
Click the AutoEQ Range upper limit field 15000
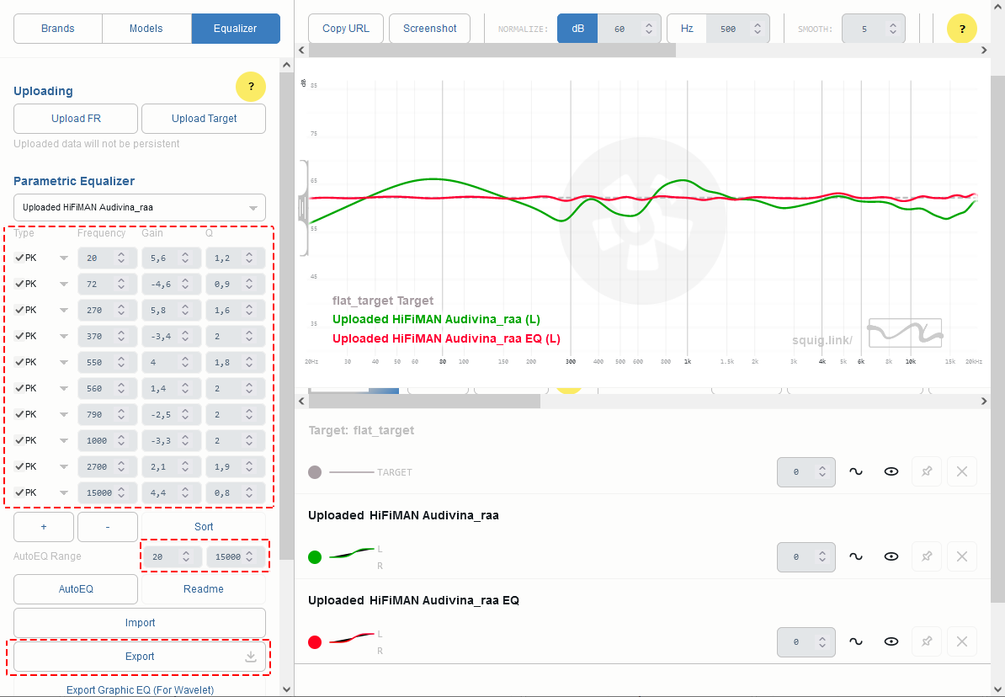pos(235,557)
